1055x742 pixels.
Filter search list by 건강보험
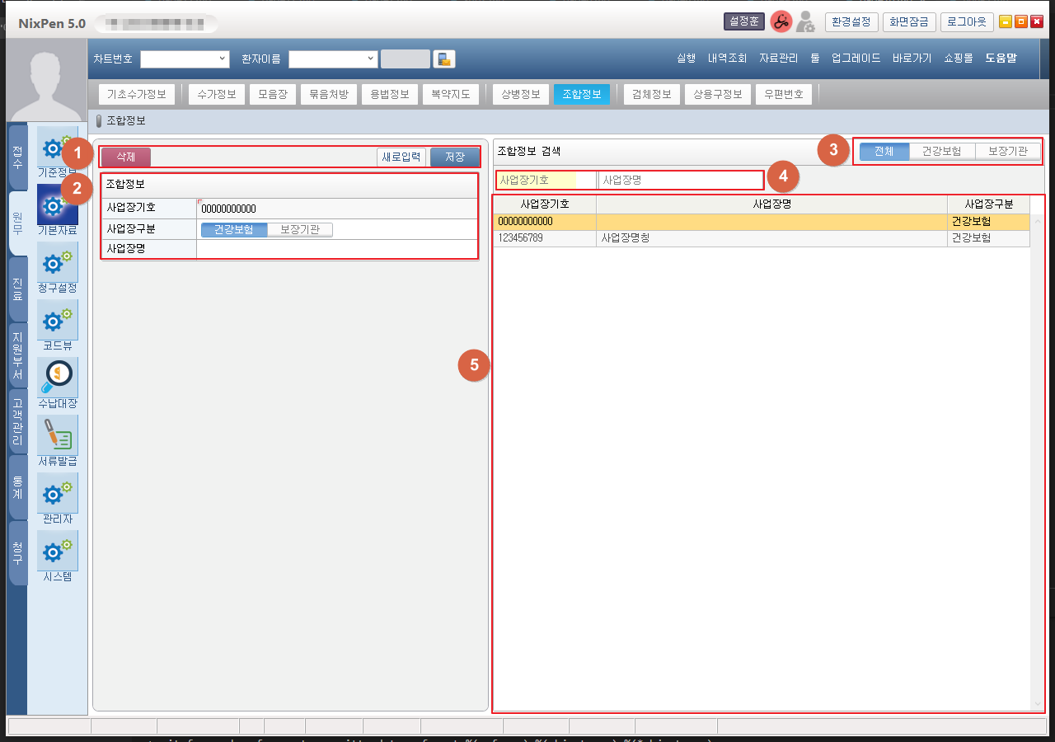[x=941, y=152]
